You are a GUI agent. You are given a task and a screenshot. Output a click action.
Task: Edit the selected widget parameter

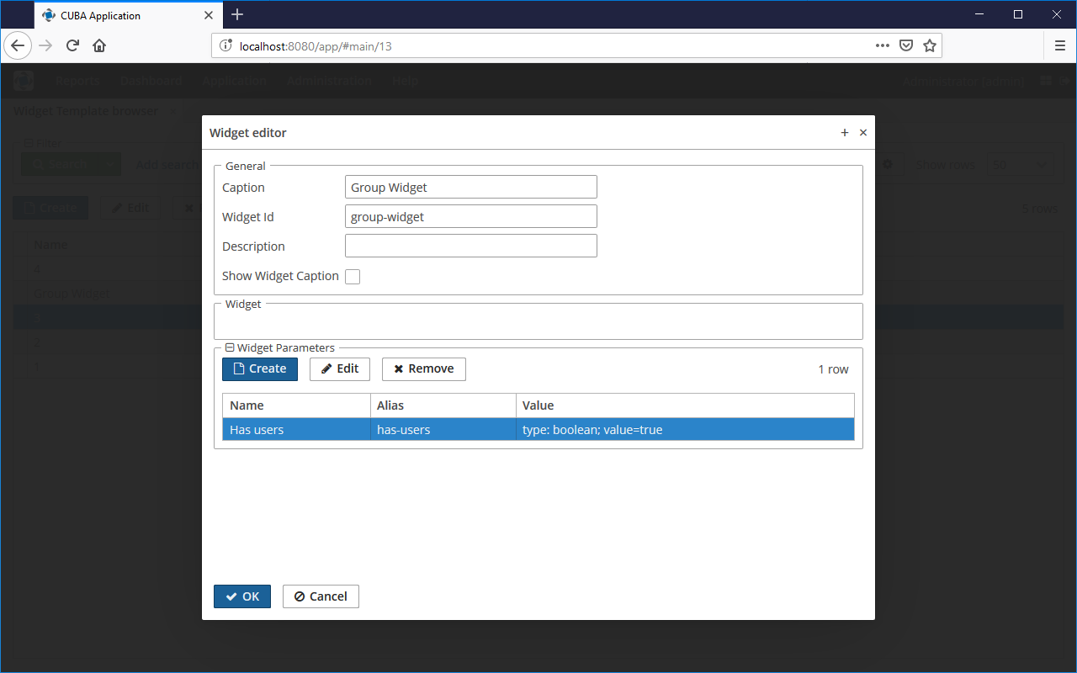coord(340,369)
